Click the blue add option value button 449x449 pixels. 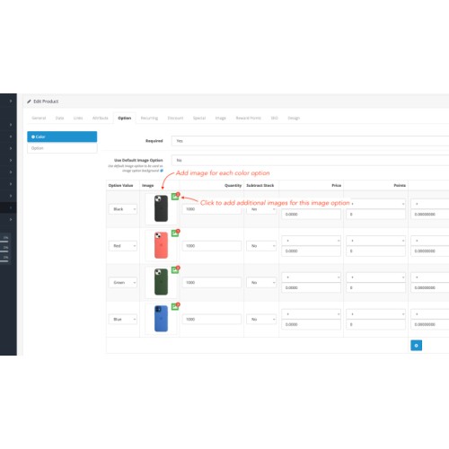(416, 346)
